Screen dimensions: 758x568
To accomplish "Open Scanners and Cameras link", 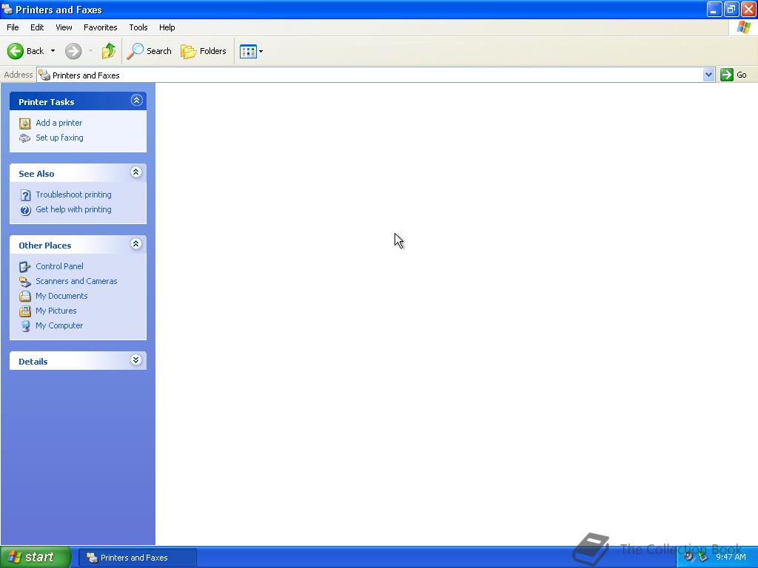I will point(76,281).
